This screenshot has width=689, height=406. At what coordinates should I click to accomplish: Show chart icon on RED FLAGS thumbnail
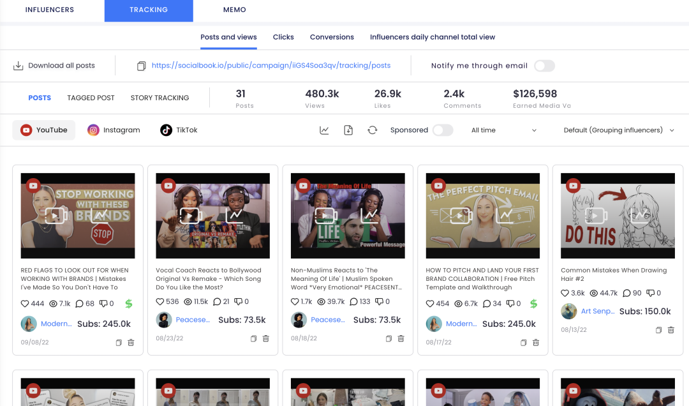point(100,216)
